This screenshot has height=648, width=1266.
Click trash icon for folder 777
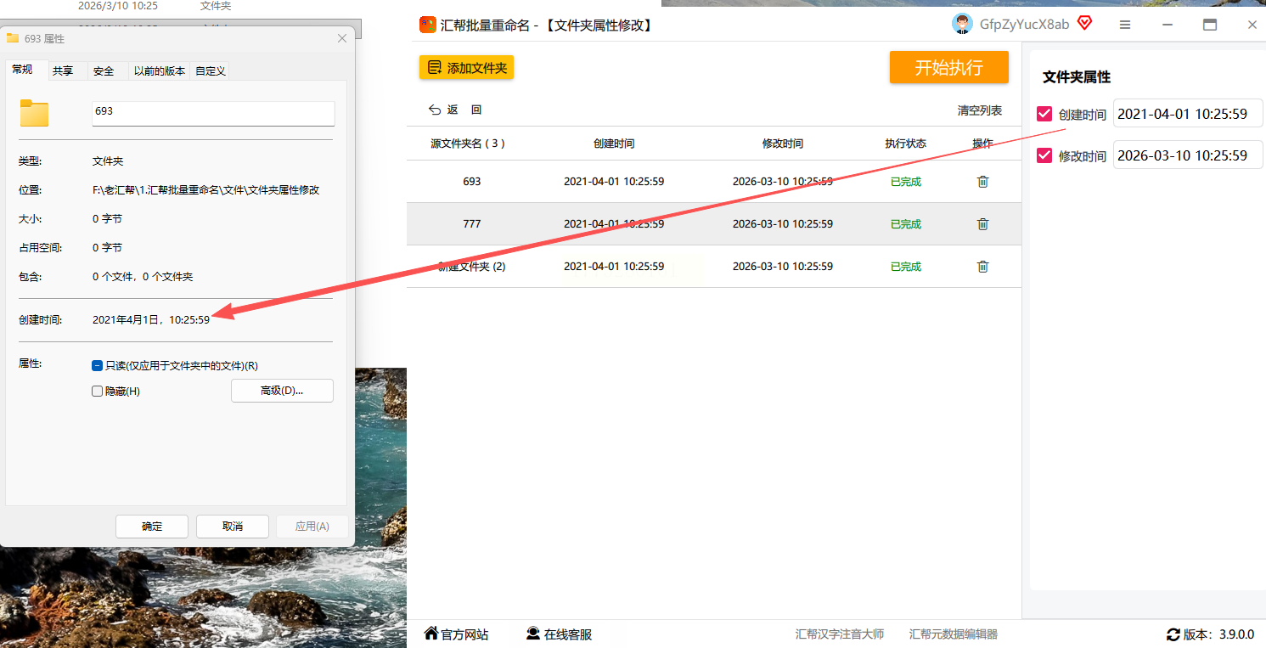point(982,224)
